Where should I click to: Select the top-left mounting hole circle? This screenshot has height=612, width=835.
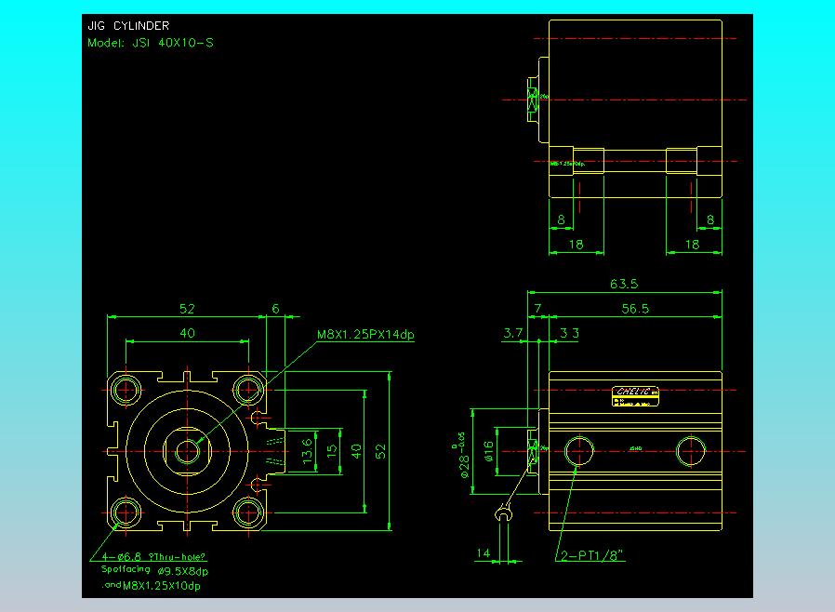pyautogui.click(x=126, y=390)
